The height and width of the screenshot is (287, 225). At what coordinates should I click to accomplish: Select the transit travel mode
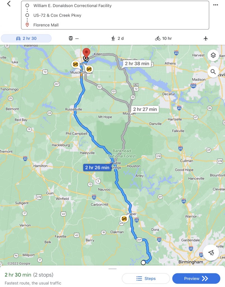pos(74,38)
